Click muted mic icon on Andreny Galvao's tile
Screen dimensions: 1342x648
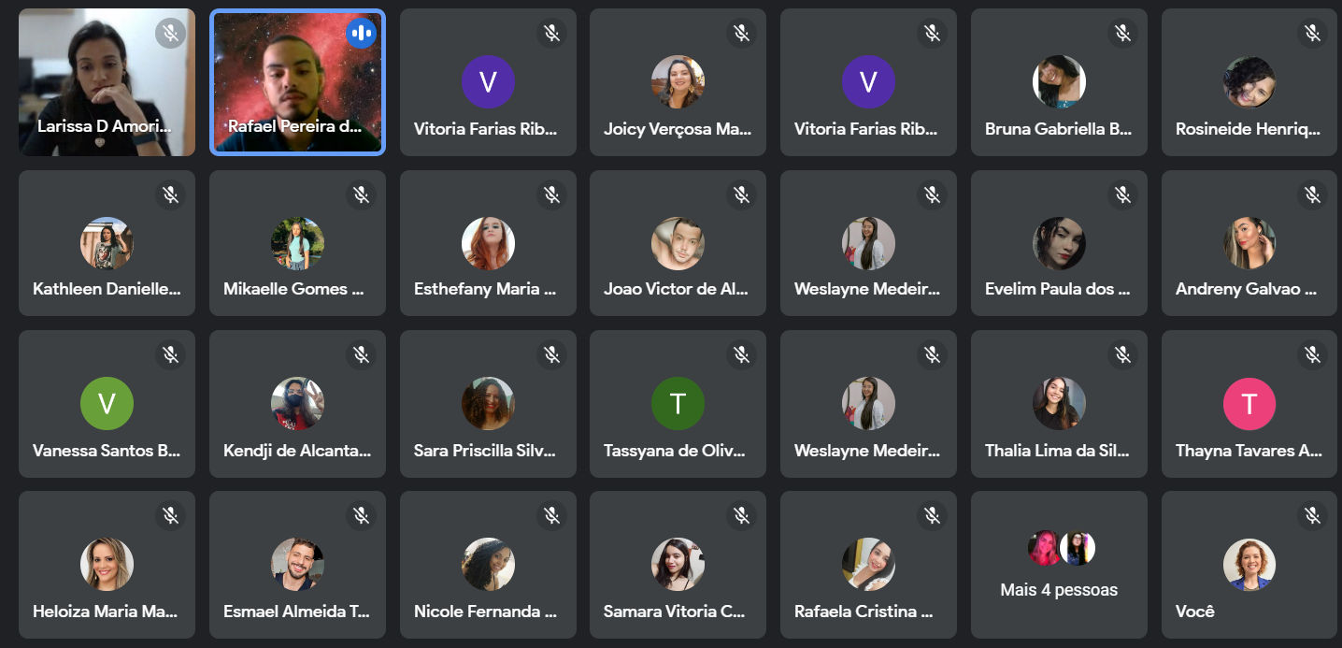(1312, 194)
